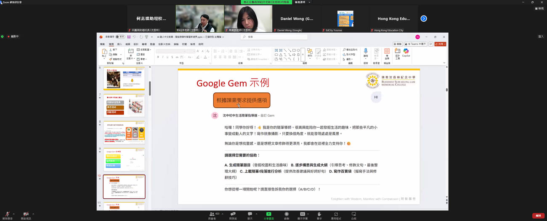The height and width of the screenshot is (221, 547).
Task: Unmute the microphone in Zoom toolbar
Action: [7, 214]
